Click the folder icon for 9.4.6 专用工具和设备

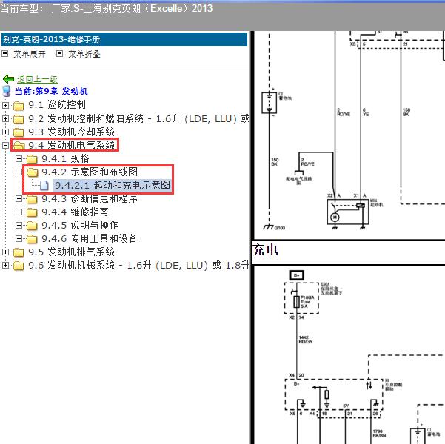[x=32, y=239]
